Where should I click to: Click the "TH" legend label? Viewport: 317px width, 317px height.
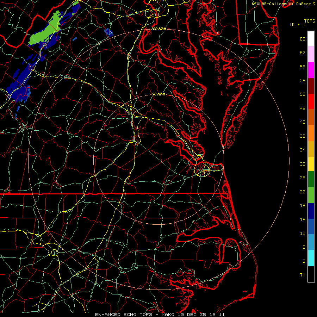pyautogui.click(x=303, y=275)
